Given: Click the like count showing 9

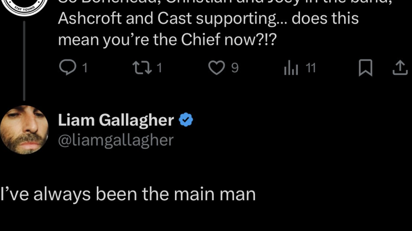Looking at the screenshot, I should coord(235,68).
